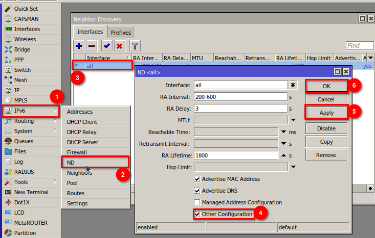Switch to the Prefixes tab
The height and width of the screenshot is (238, 375).
point(121,33)
